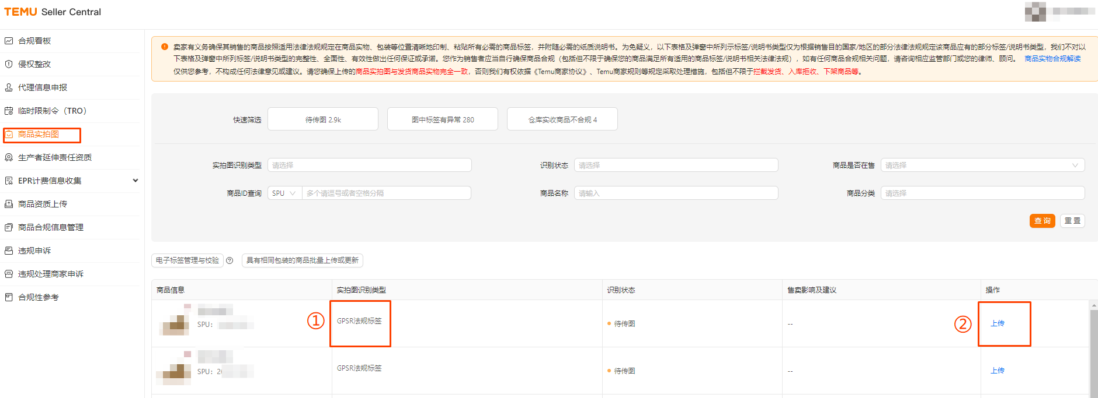Click 具有相同包装的商品批量上传或更新 button
Viewport: 1098px width, 398px height.
coord(303,260)
